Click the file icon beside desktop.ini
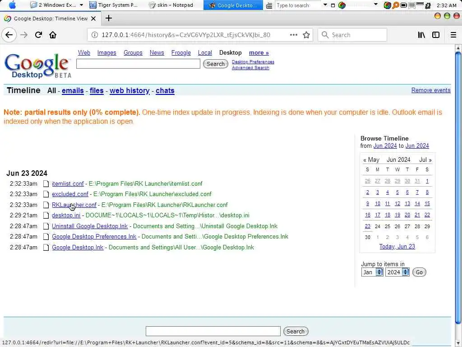This screenshot has height=347, width=462. coord(46,216)
